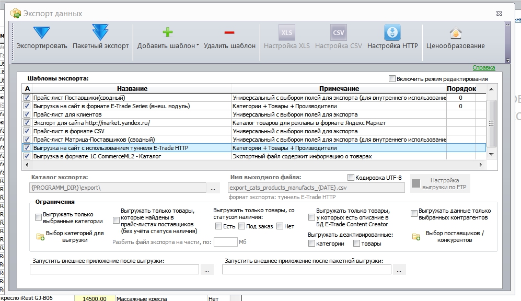Click the Экспорт данных window title icon
Image resolution: width=521 pixels, height=301 pixels.
[x=16, y=14]
